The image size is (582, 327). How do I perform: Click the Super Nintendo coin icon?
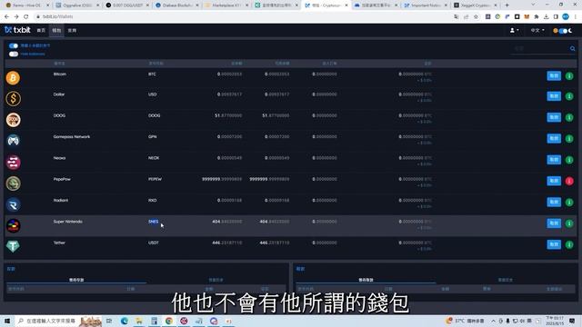point(13,225)
